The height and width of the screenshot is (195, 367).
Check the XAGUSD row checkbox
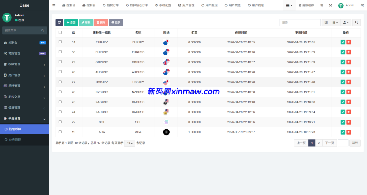point(60,102)
